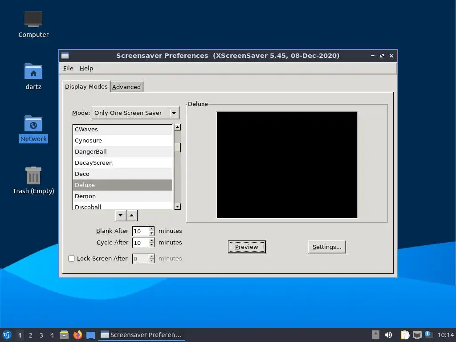Switch to workspace 1
Image resolution: width=456 pixels, height=342 pixels.
tap(20, 335)
